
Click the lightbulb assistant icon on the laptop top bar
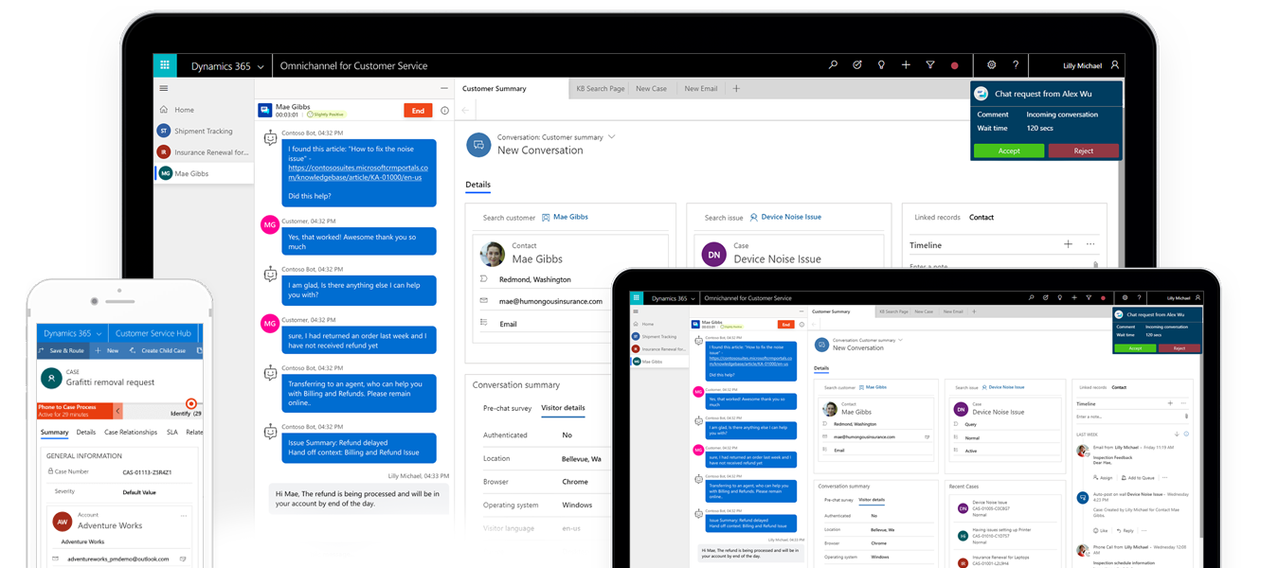881,65
